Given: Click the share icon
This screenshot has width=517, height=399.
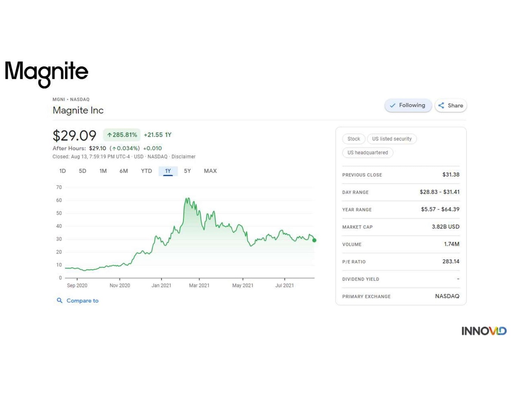Looking at the screenshot, I should coord(441,105).
